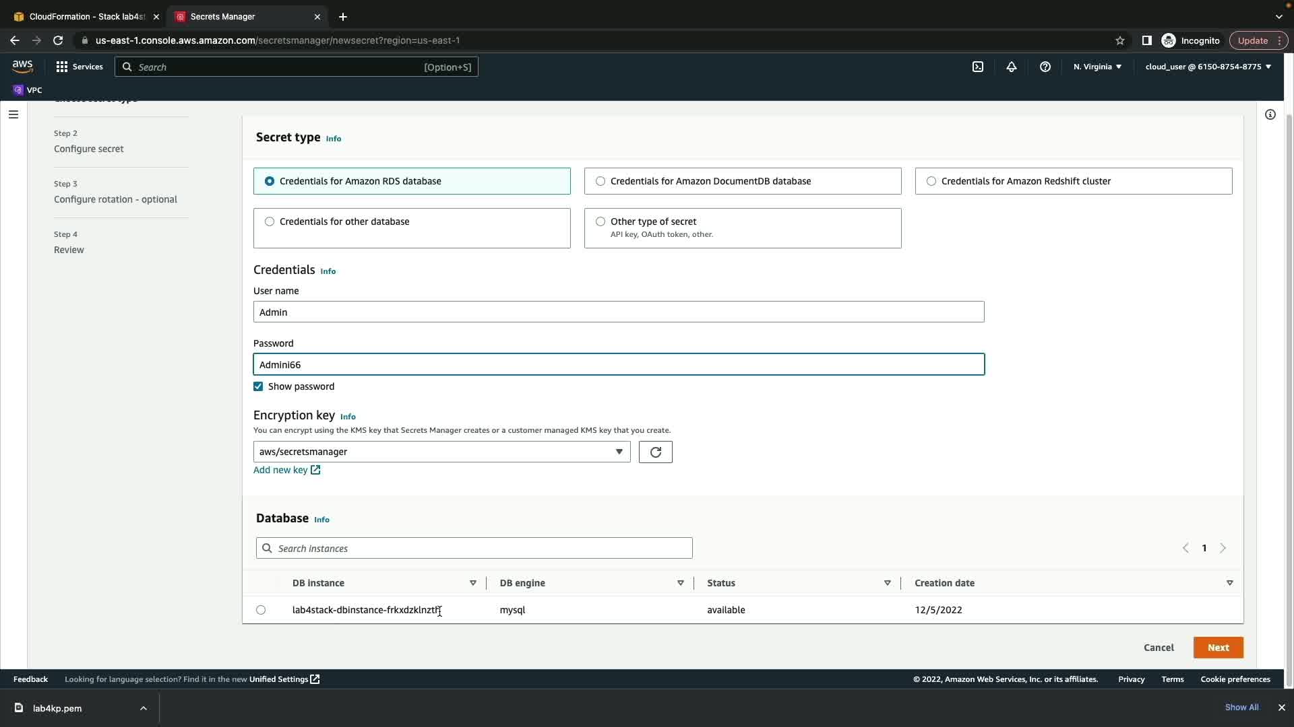Uncheck the Show password checkbox
Viewport: 1294px width, 727px height.
pyautogui.click(x=258, y=386)
